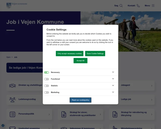
Task: Expand the Functional cookies chevron
Action: (113, 79)
